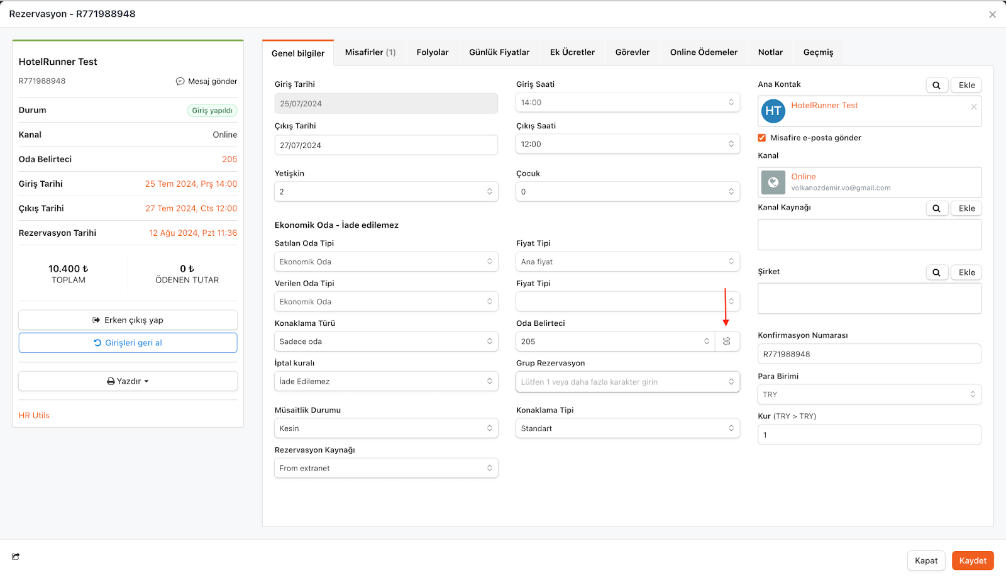Open the Konaklama Türü dropdown
Screen dimensions: 1006x578
tap(386, 342)
